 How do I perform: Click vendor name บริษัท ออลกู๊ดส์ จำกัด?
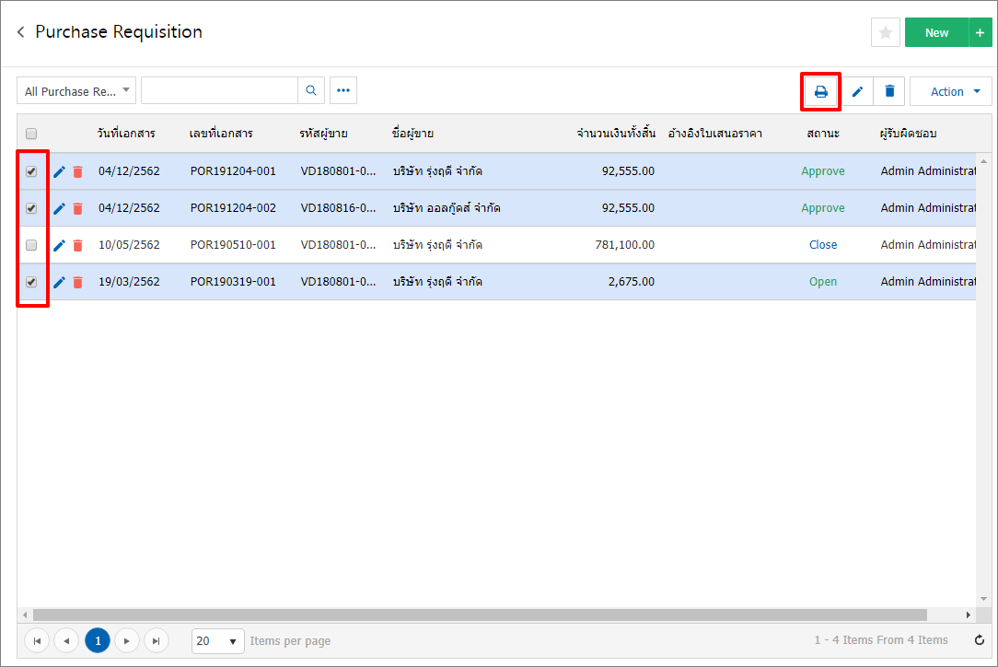coord(447,207)
